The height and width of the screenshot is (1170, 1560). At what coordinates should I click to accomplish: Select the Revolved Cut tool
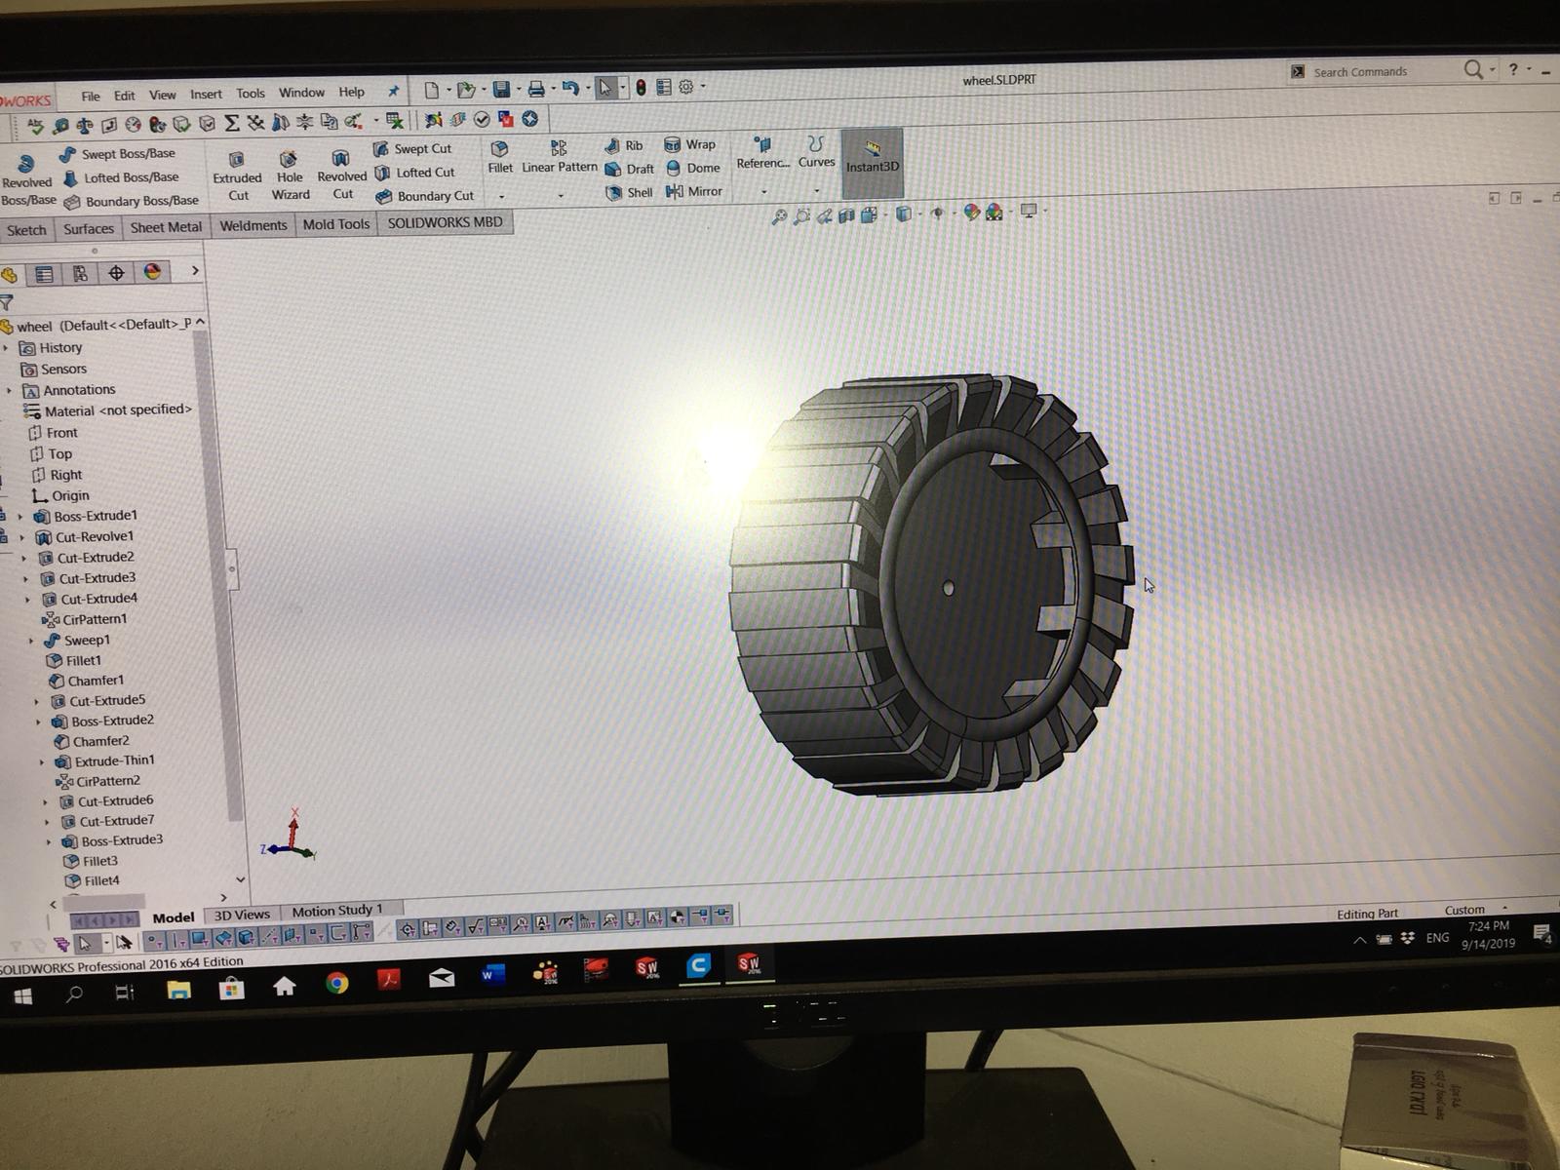(x=340, y=159)
